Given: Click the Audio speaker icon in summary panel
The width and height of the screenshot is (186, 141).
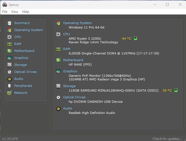Looking at the screenshot, I should (x=58, y=109).
